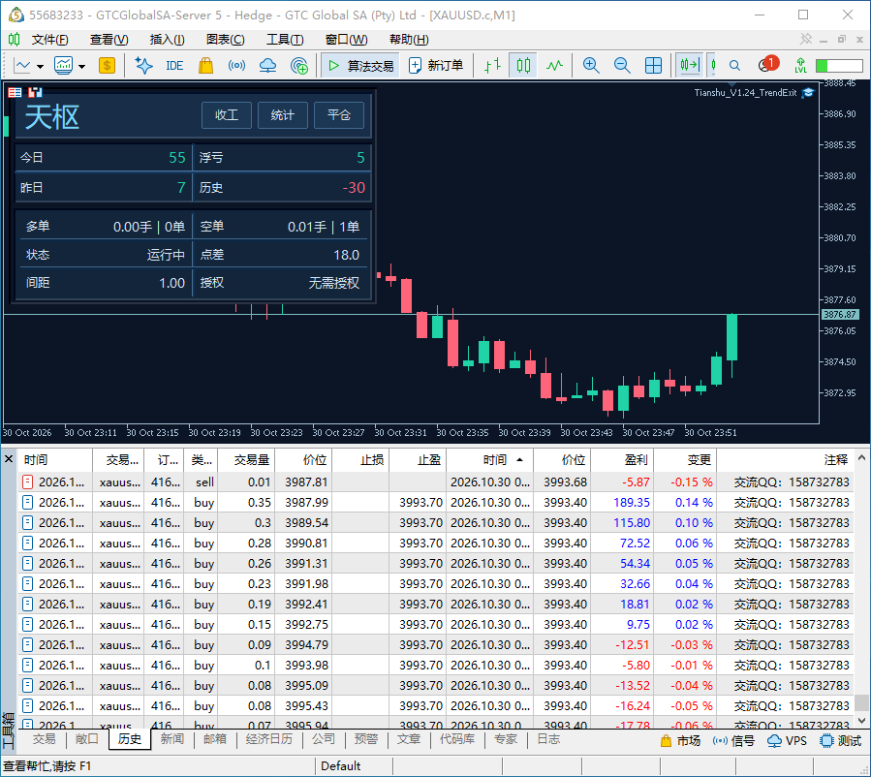Switch to the 经济日历 tab
871x777 pixels.
268,739
